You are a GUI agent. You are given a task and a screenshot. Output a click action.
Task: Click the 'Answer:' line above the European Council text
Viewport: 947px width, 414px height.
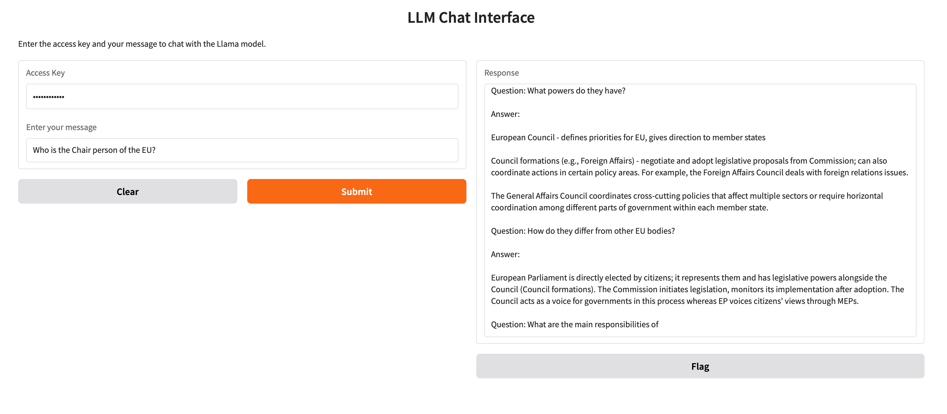click(505, 114)
